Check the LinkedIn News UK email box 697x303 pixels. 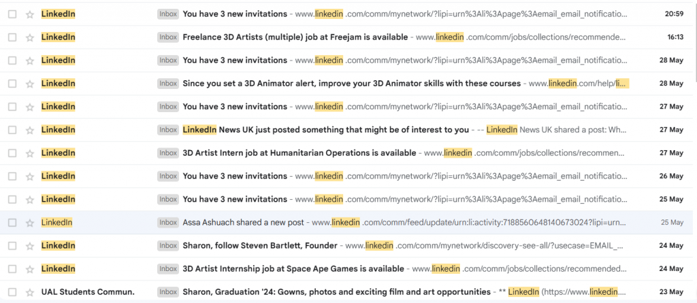point(12,130)
